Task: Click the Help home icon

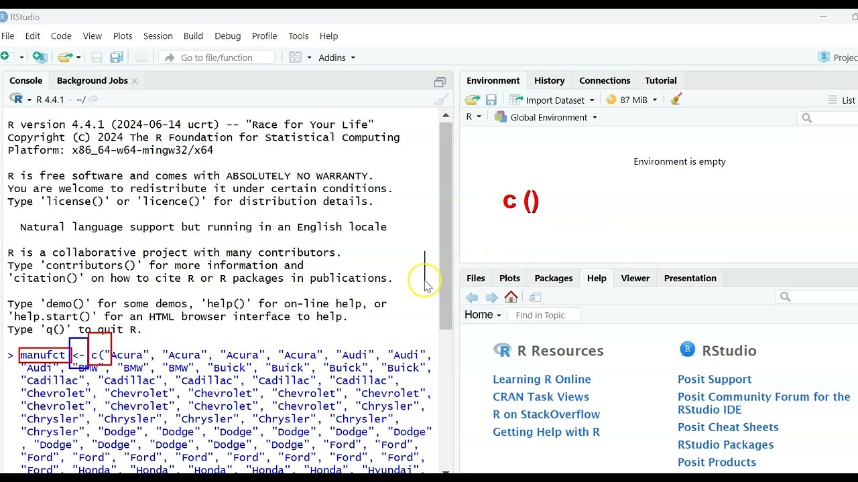Action: tap(511, 297)
